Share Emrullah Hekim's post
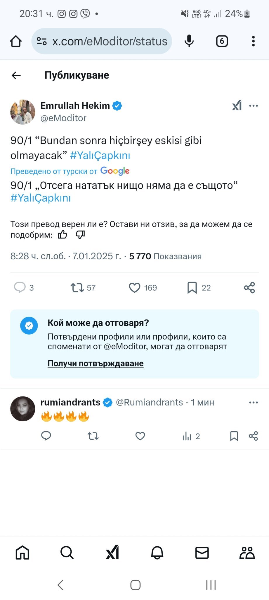The height and width of the screenshot is (600, 269). (249, 288)
